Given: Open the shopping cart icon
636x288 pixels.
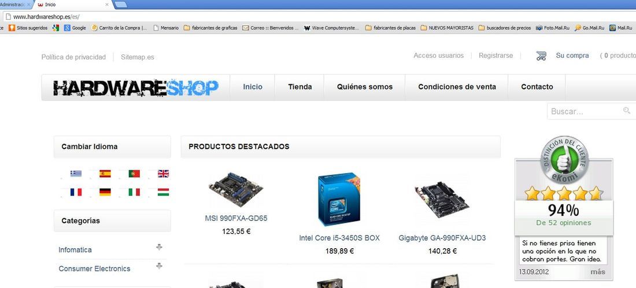Looking at the screenshot, I should (x=541, y=56).
